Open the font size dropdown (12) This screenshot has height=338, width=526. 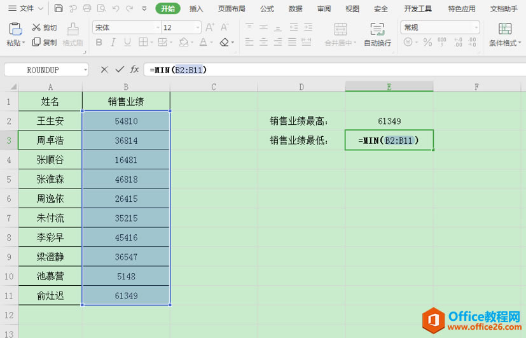[198, 27]
